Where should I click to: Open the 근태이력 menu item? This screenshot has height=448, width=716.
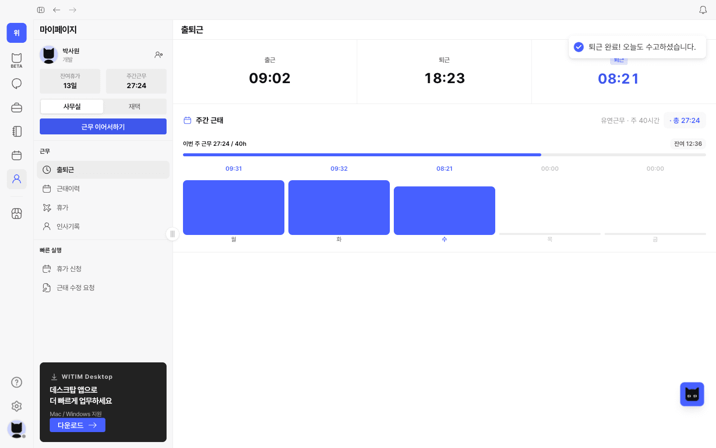[103, 189]
